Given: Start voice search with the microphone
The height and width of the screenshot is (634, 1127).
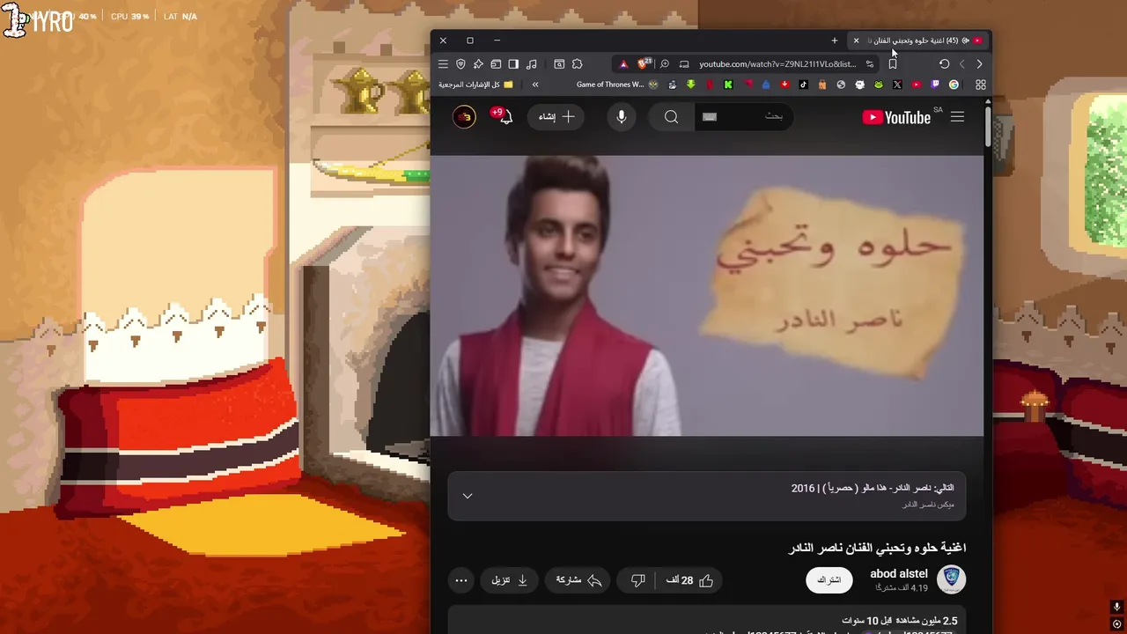Looking at the screenshot, I should point(622,117).
